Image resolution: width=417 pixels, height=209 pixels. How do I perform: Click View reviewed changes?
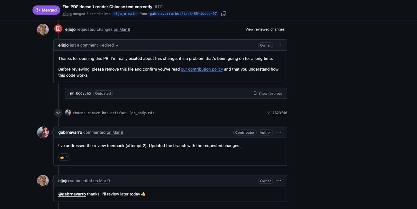(x=265, y=29)
